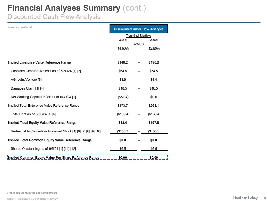Screen dimensions: 268x201
Task: Click the Redeemable Convertible Preferred Stock label
Action: [56, 131]
